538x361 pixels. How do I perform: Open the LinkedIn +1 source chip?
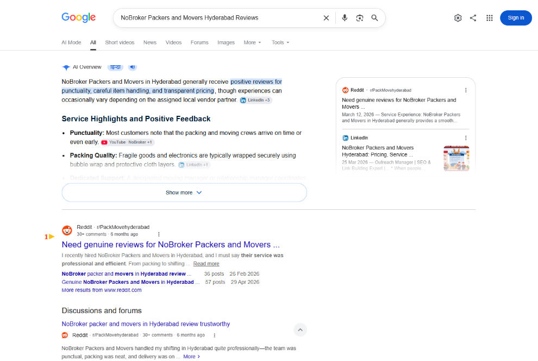[194, 165]
